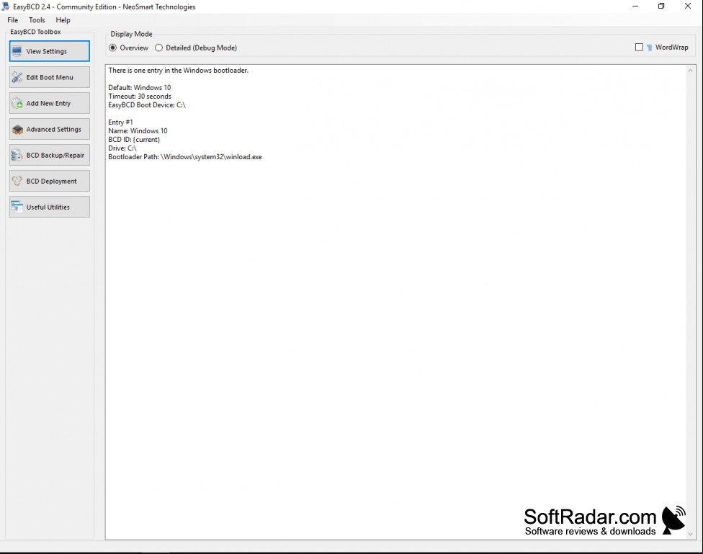Click the 'Drive: C:\' line
This screenshot has height=554, width=703.
122,148
